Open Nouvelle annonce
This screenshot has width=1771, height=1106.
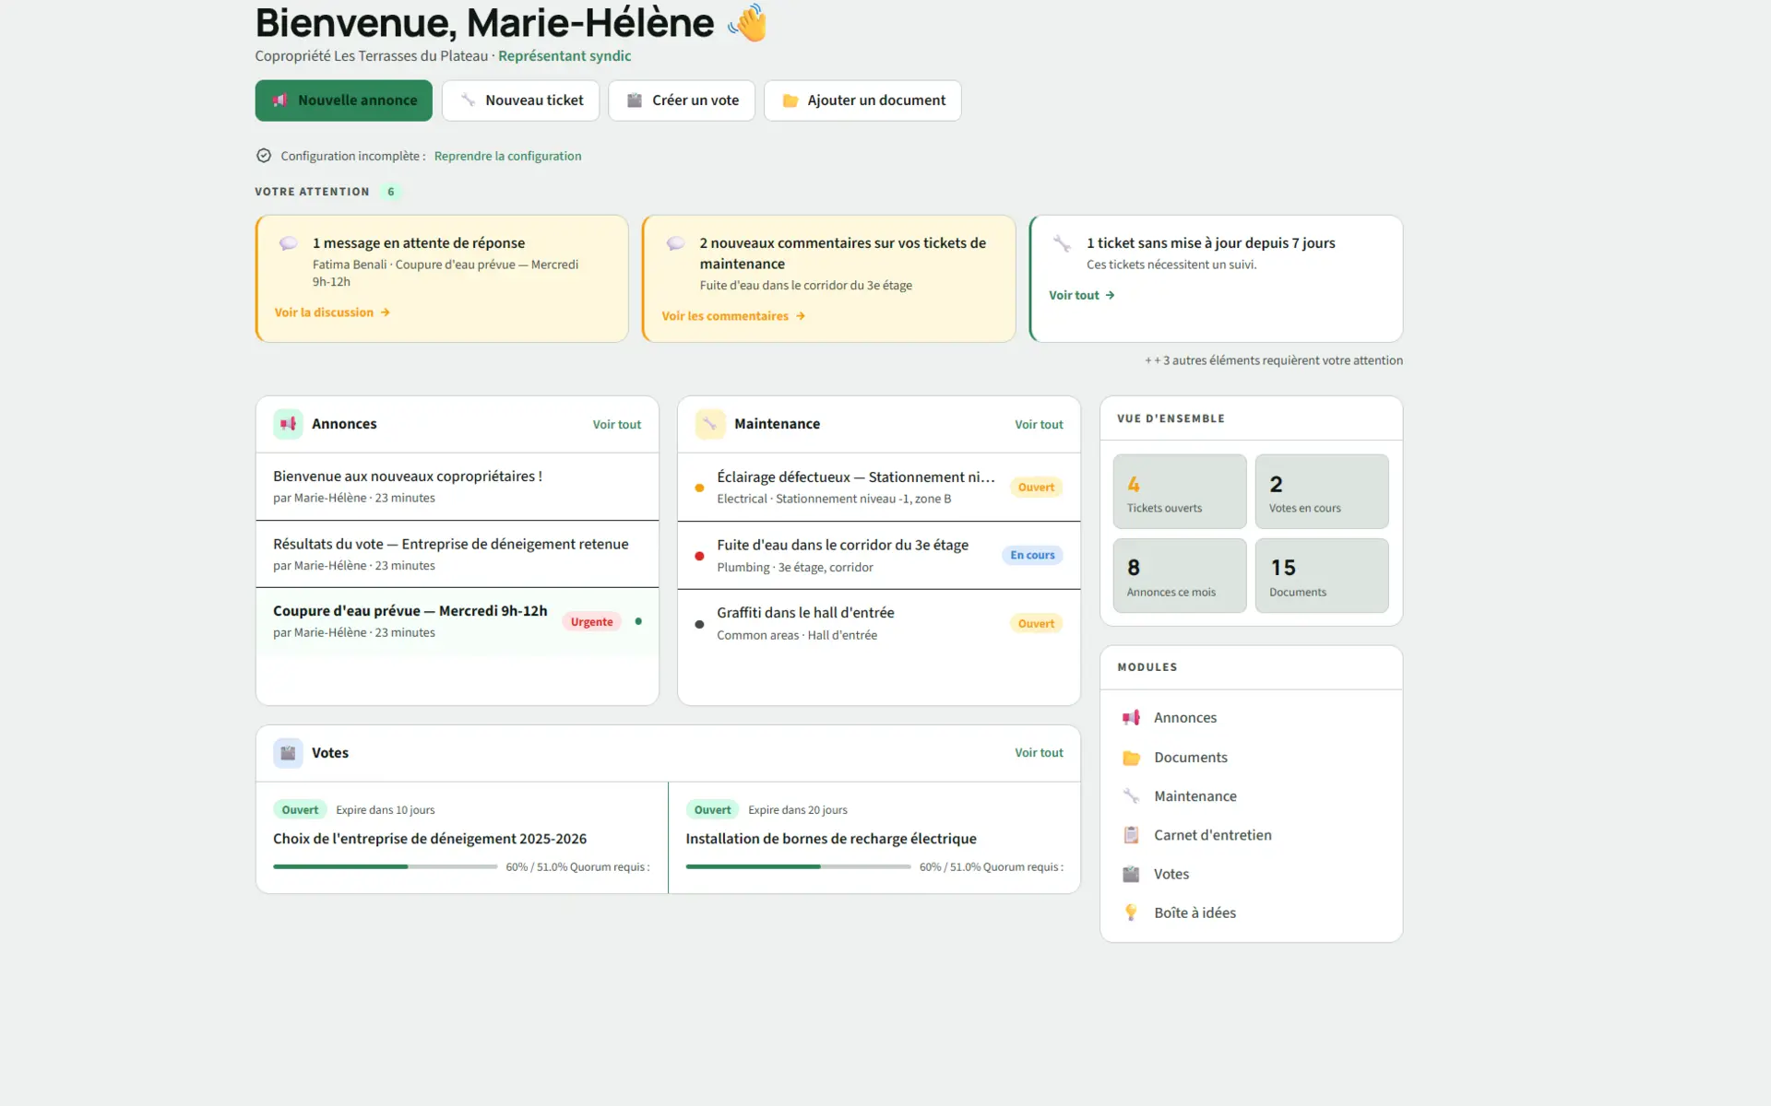click(x=342, y=100)
